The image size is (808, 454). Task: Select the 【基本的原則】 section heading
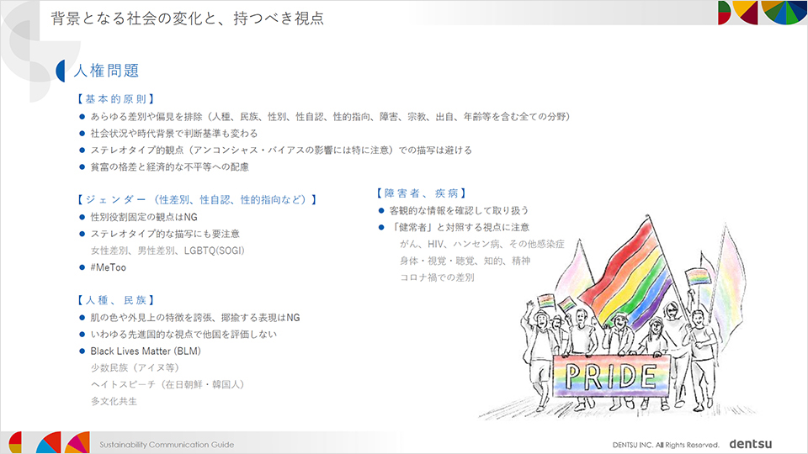click(x=114, y=98)
